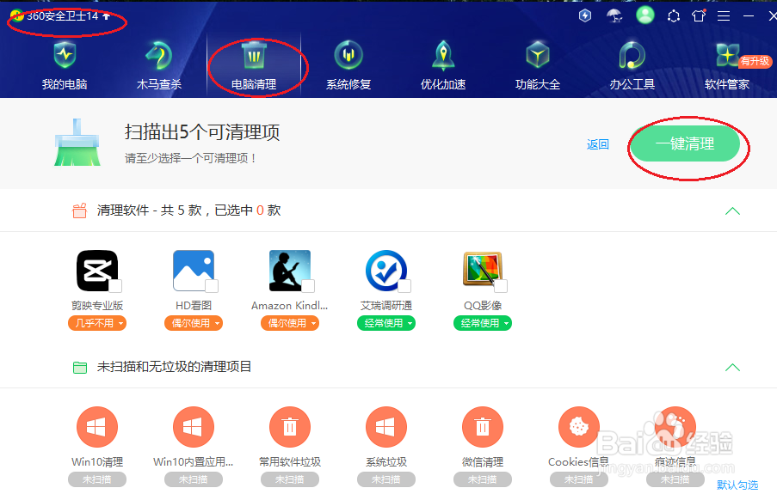Click the 常用软件垃圾 trash icon
The width and height of the screenshot is (777, 494).
pos(290,427)
